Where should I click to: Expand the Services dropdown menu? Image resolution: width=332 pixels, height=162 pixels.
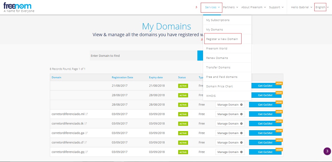pos(212,7)
